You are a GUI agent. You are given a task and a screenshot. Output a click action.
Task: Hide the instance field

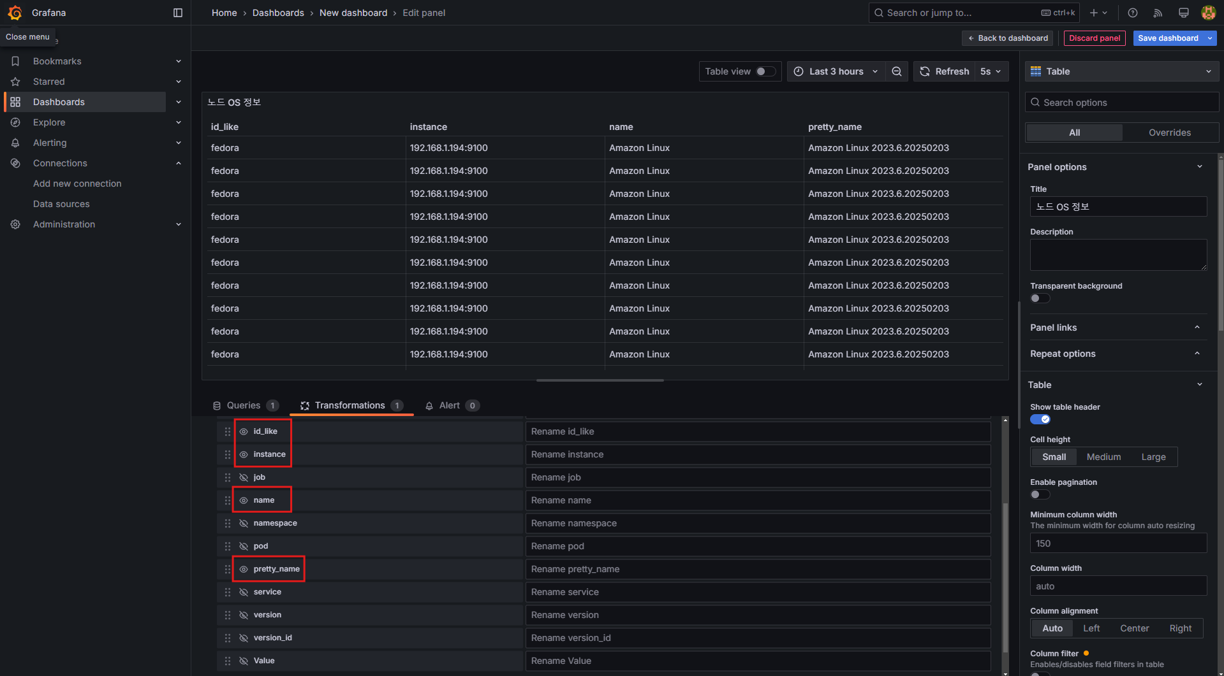click(244, 454)
